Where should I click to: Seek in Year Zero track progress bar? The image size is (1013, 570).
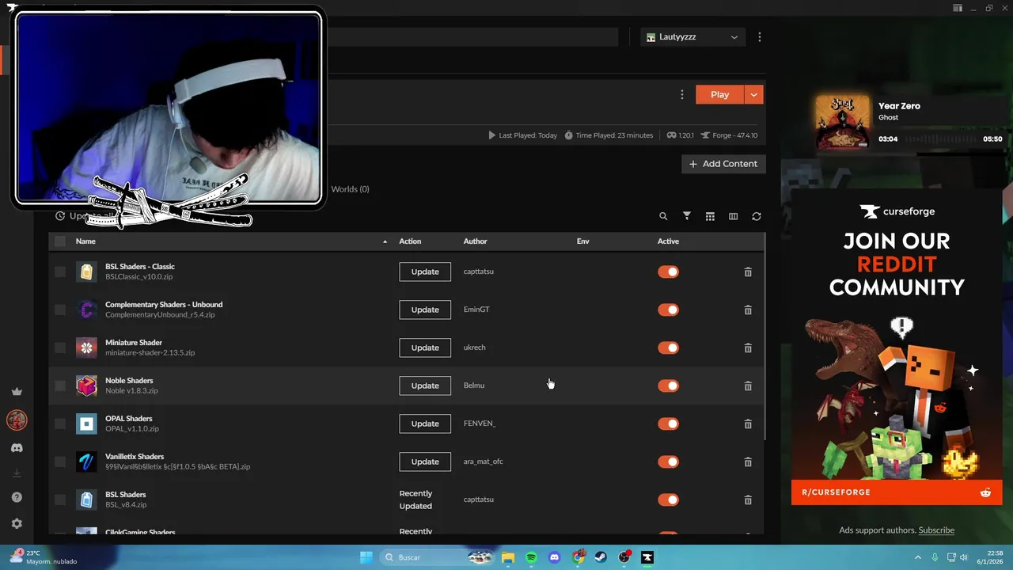940,139
